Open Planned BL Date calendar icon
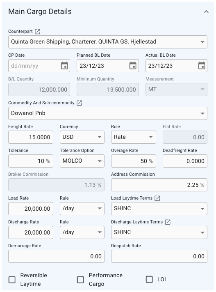Image resolution: width=216 pixels, height=292 pixels. [x=133, y=66]
